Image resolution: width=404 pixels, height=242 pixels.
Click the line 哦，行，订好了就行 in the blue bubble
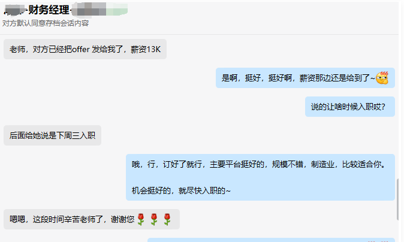pyautogui.click(x=258, y=164)
